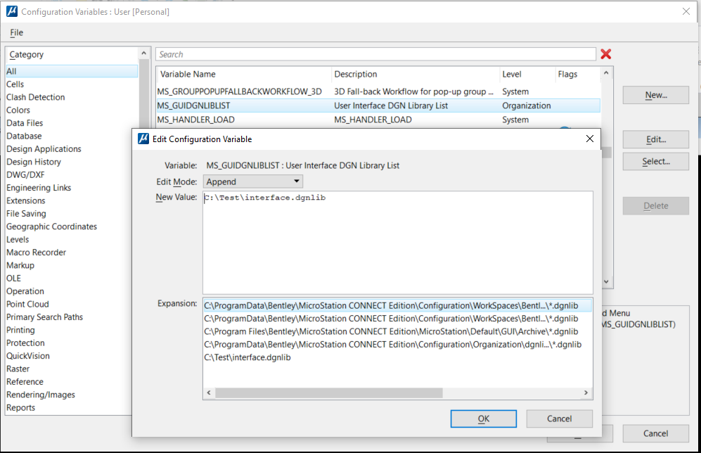The height and width of the screenshot is (453, 701).
Task: Select the Geographic Coordinates category
Action: [x=69, y=226]
